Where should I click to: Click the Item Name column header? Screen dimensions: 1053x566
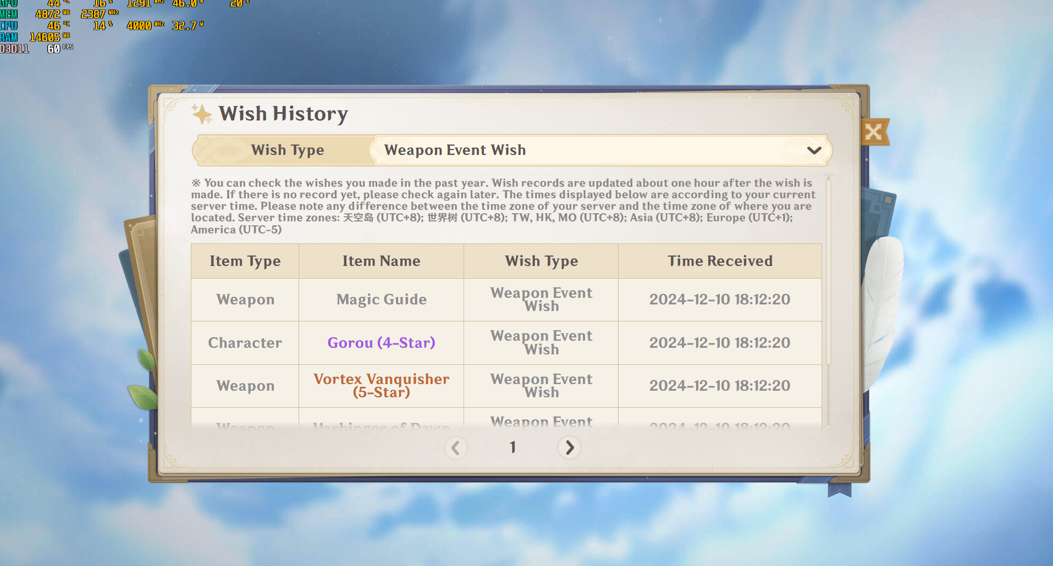click(x=381, y=260)
